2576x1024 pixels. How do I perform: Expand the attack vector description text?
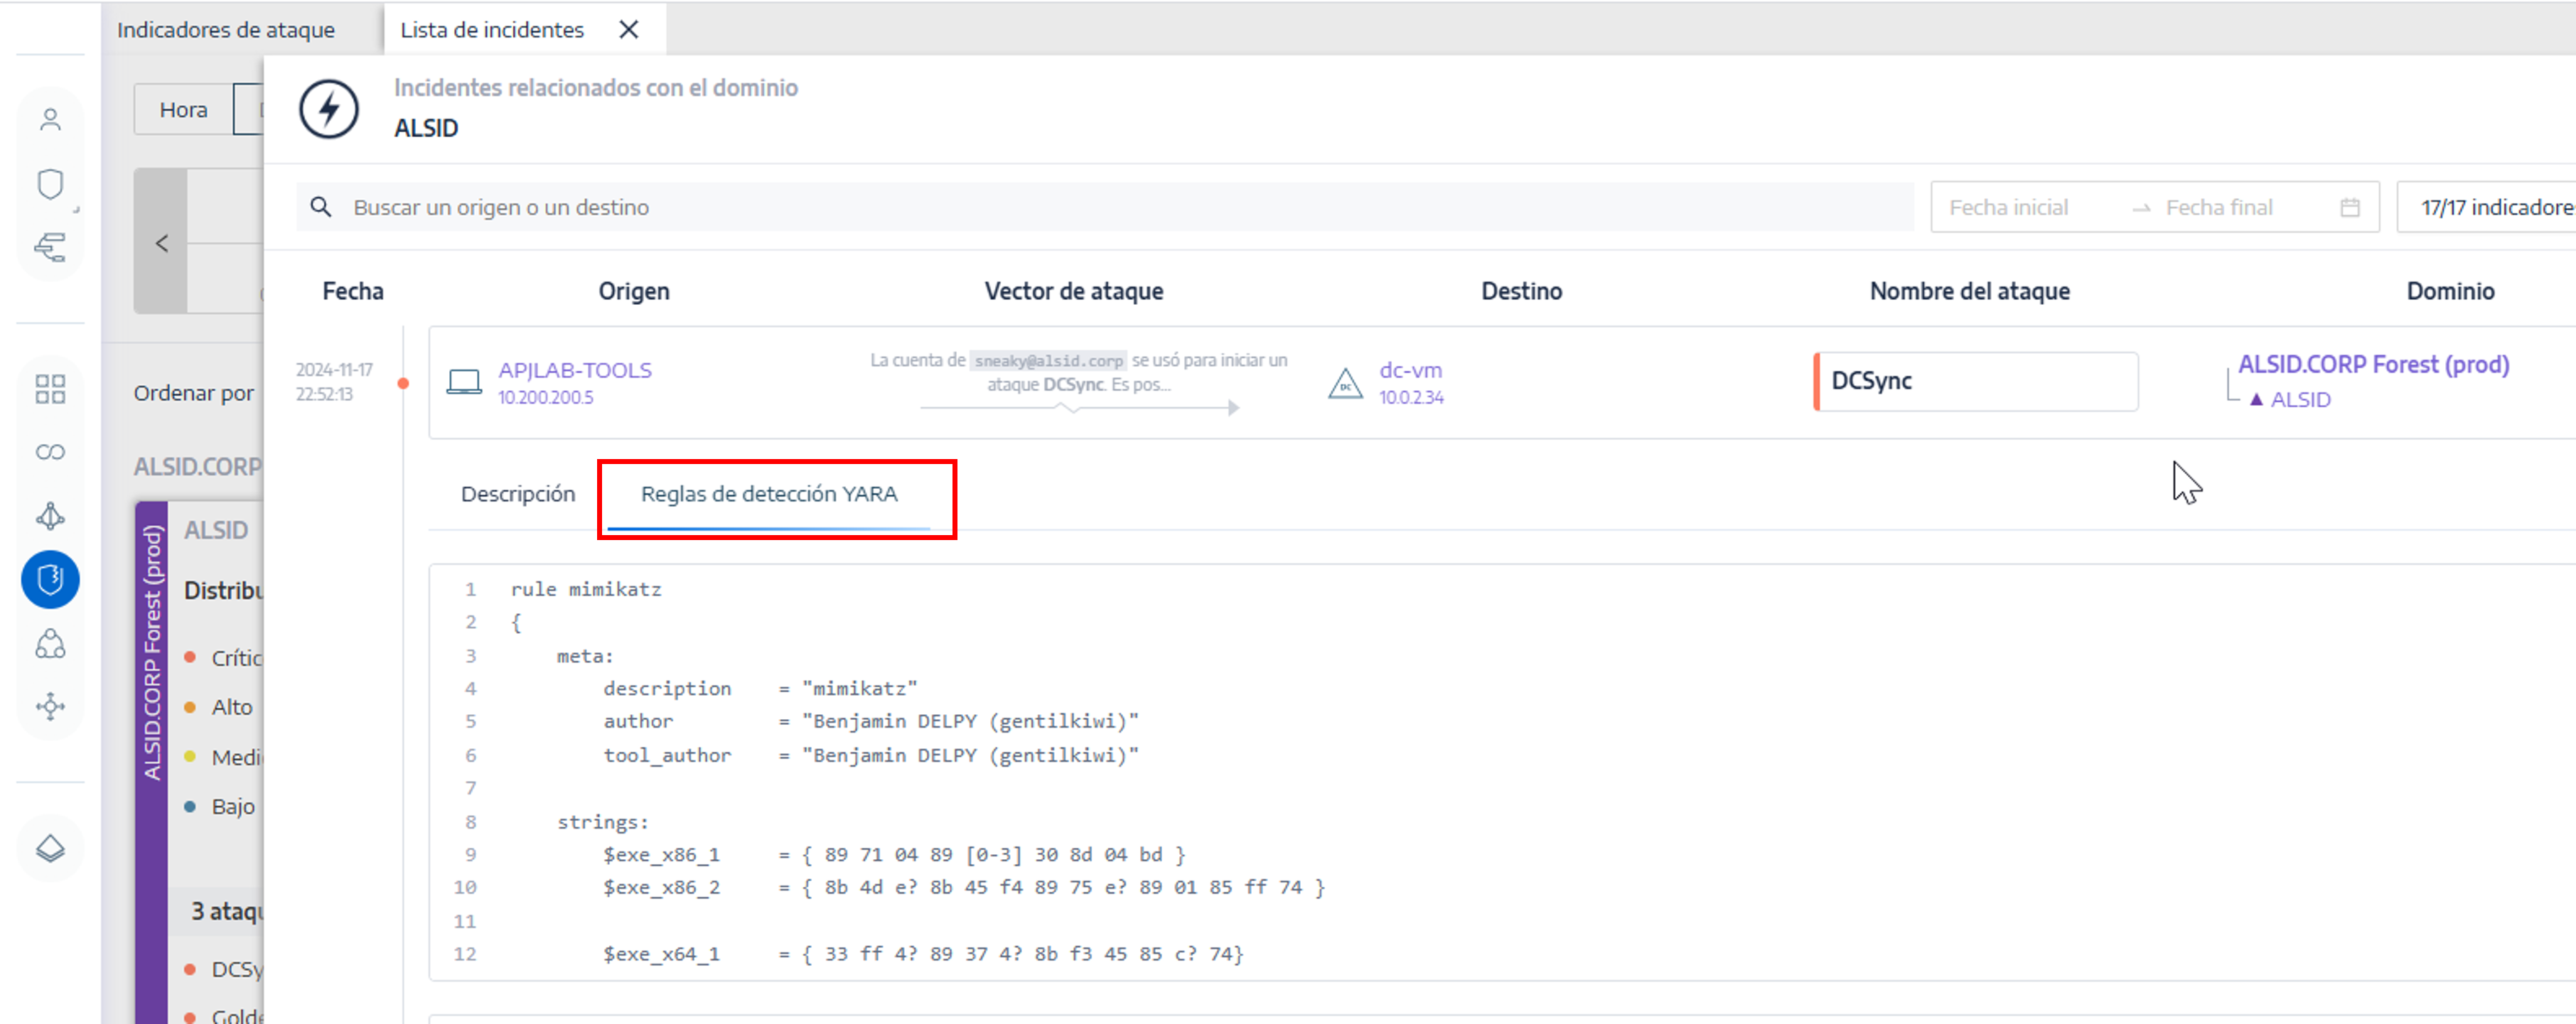pyautogui.click(x=1079, y=372)
